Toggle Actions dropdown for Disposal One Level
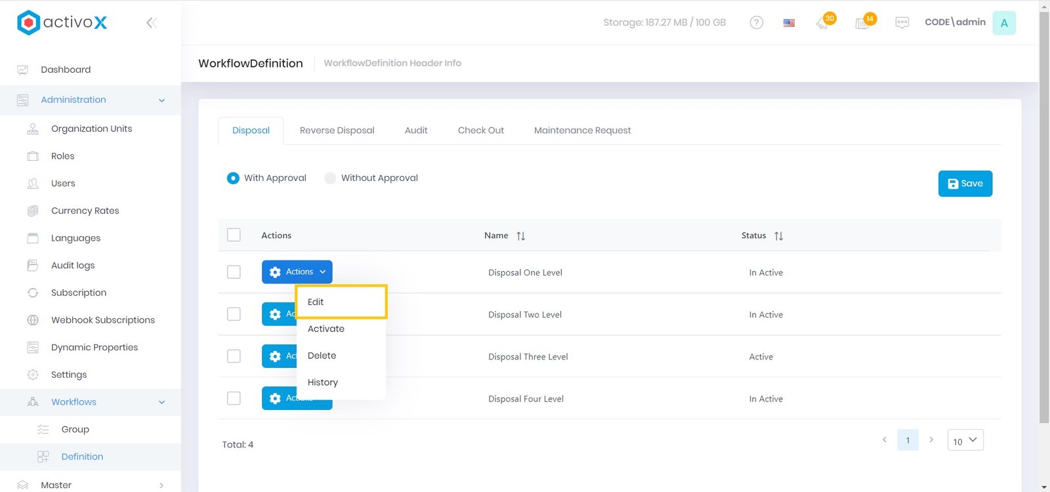 coord(297,272)
